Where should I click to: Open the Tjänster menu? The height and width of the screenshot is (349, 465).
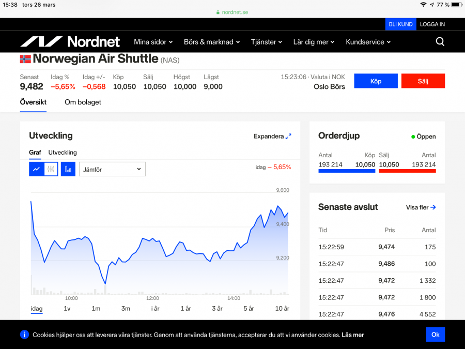tap(267, 42)
